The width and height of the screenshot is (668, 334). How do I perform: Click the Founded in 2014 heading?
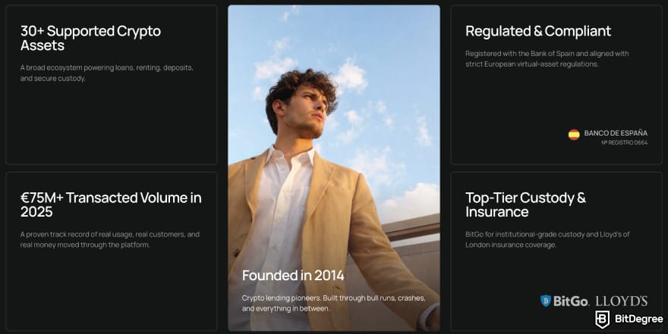click(x=293, y=275)
